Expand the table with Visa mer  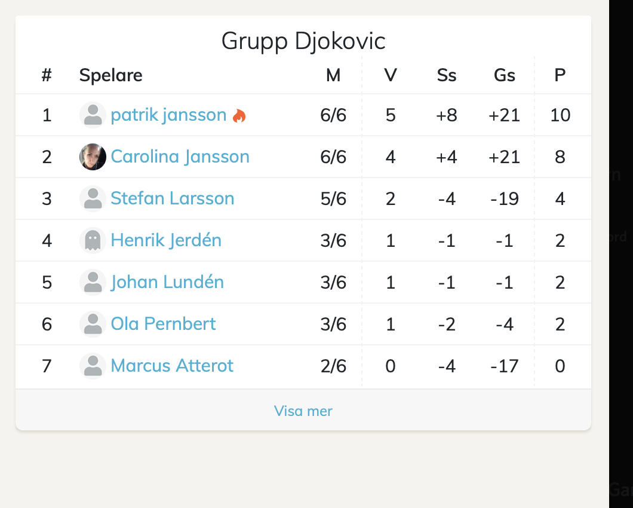(x=303, y=411)
